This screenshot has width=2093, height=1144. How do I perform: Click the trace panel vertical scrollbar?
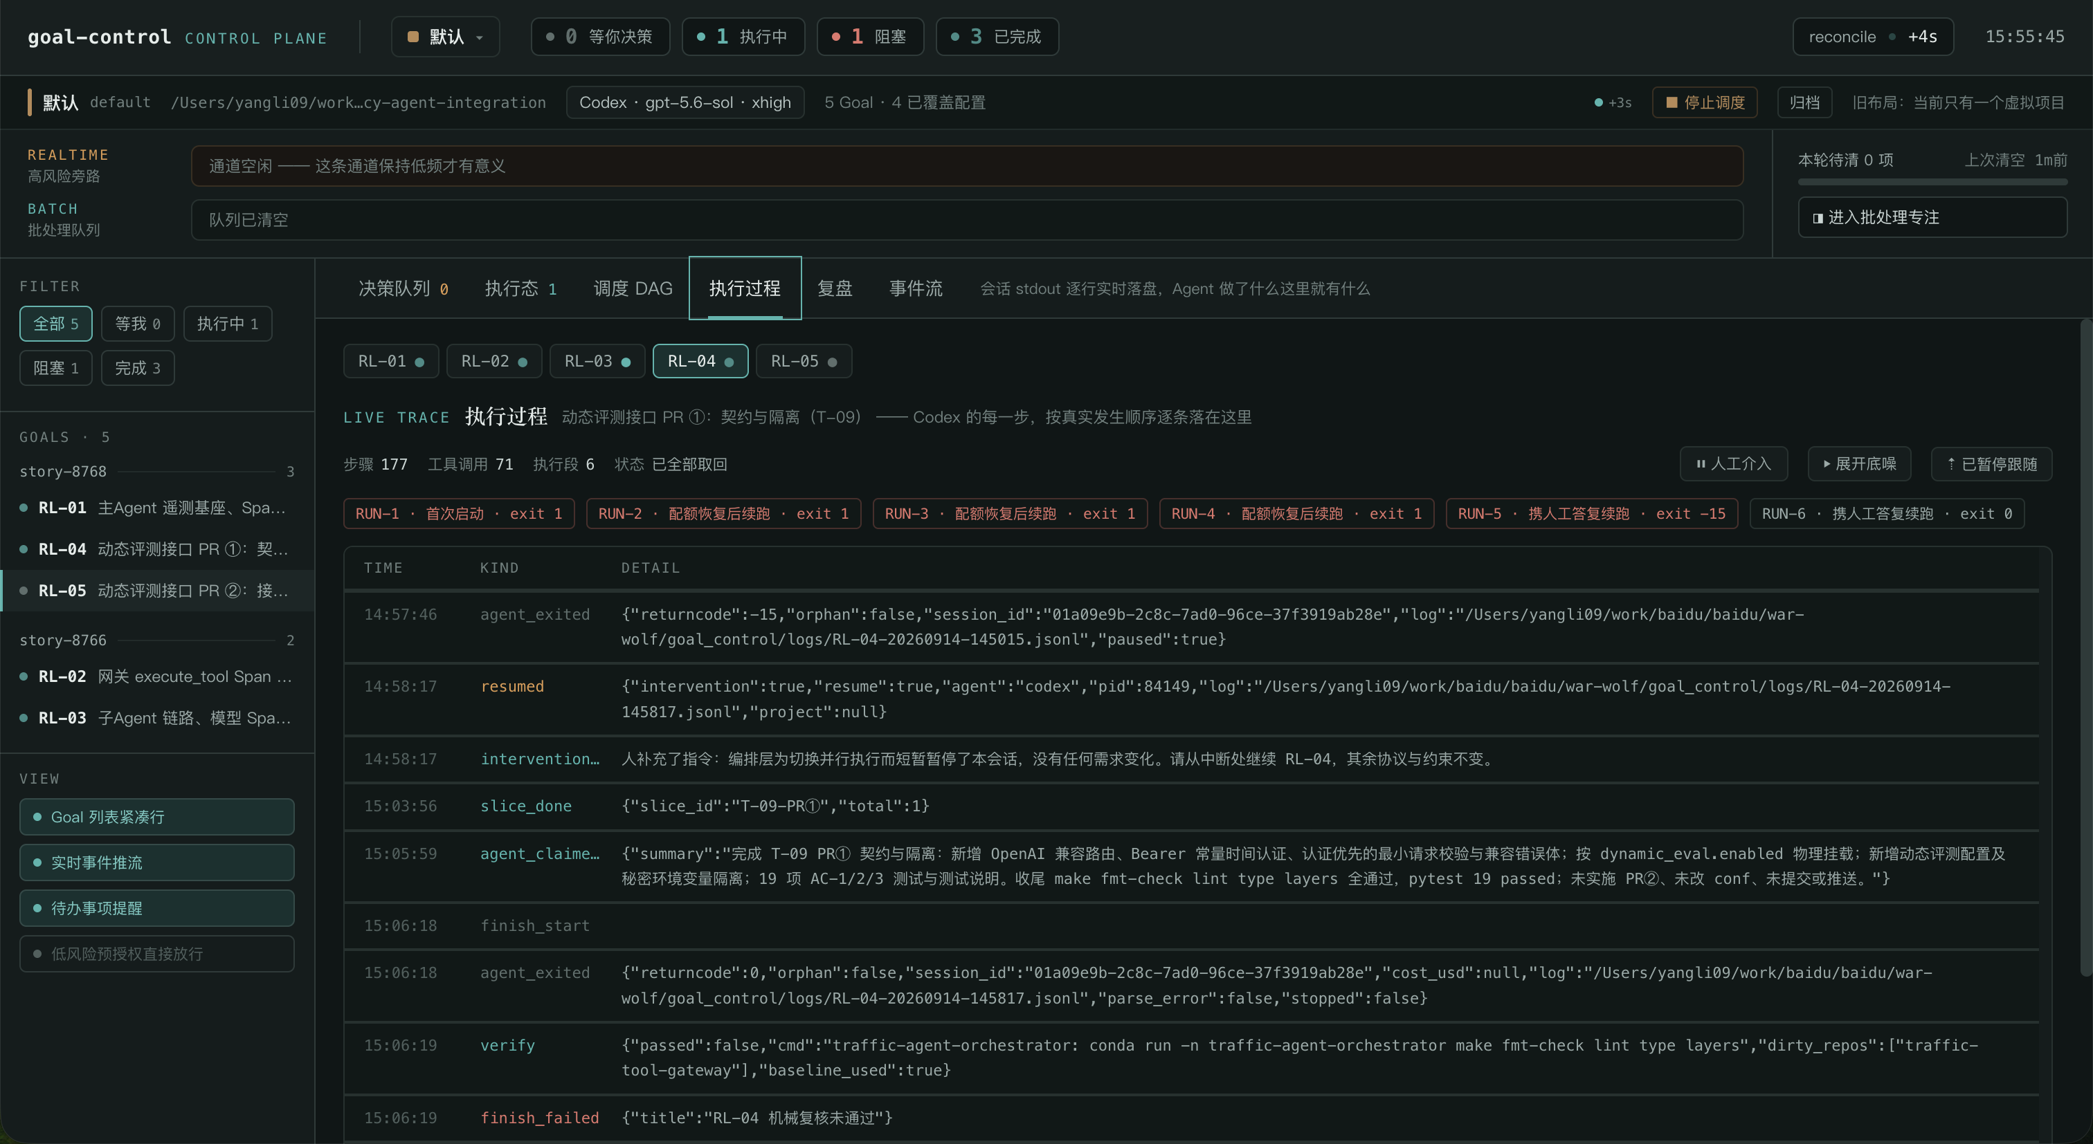(2085, 647)
